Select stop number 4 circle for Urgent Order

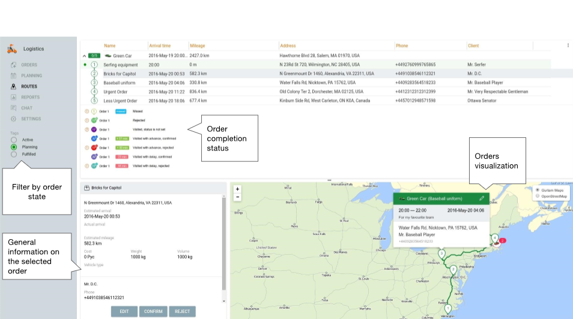coord(94,92)
